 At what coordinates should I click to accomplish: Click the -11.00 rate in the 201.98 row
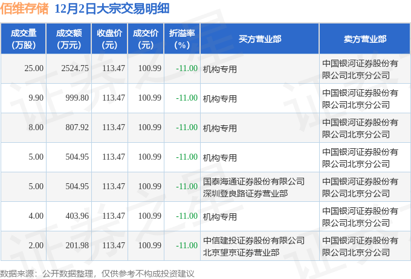[x=187, y=246]
